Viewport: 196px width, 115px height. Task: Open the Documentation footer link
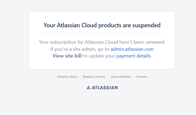click(x=121, y=77)
